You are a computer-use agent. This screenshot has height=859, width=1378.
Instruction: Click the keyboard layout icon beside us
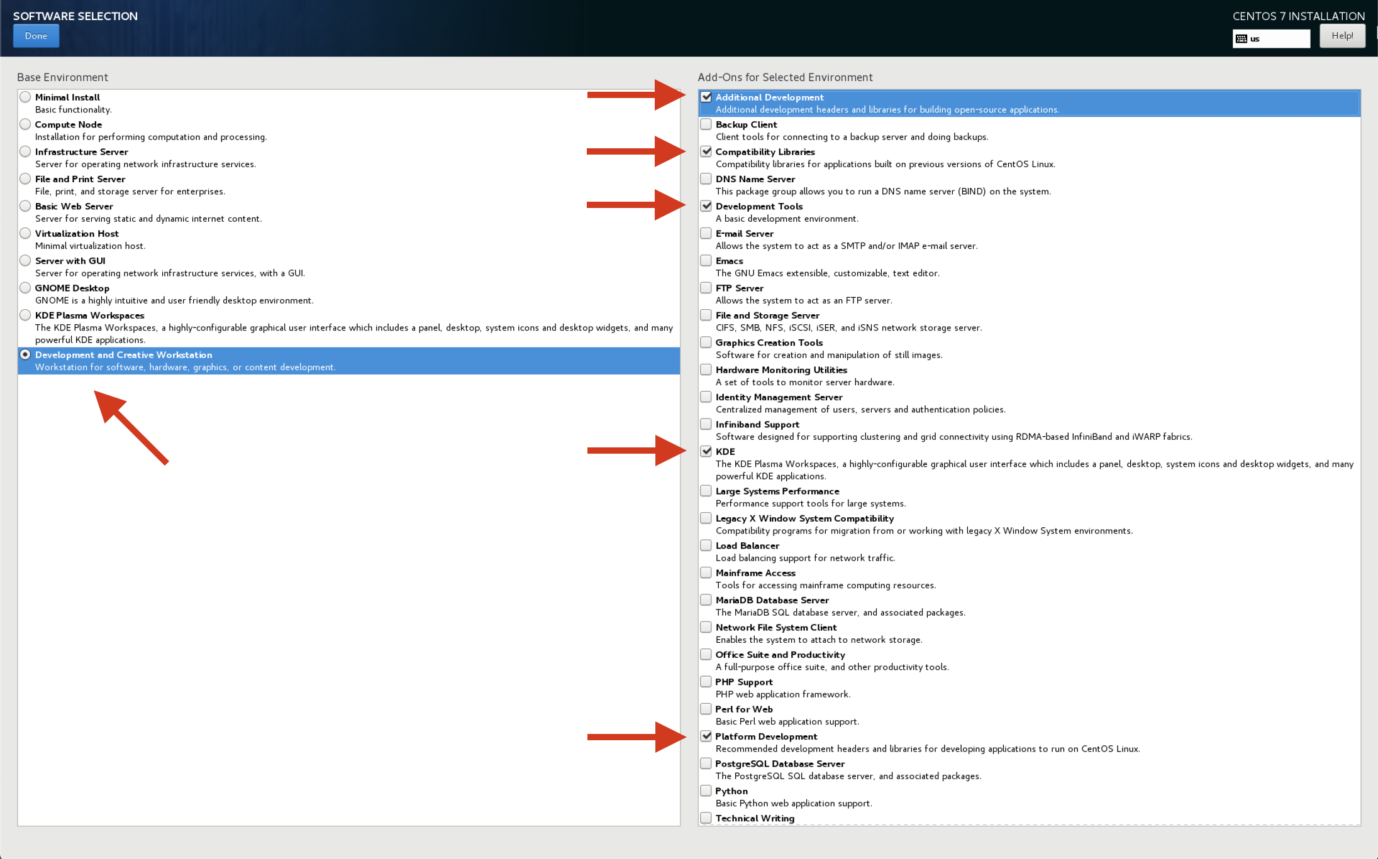coord(1241,39)
